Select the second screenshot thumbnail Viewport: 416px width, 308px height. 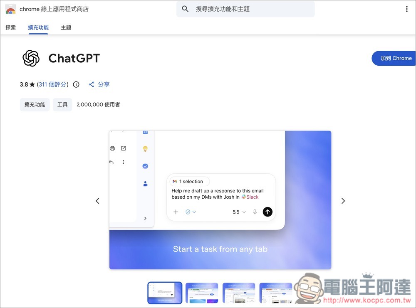[202, 293]
